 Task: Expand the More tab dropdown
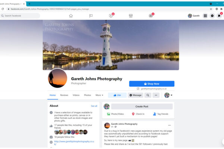pyautogui.click(x=99, y=95)
